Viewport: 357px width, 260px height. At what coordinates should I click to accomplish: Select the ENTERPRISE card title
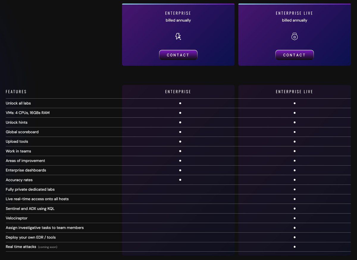pos(178,13)
